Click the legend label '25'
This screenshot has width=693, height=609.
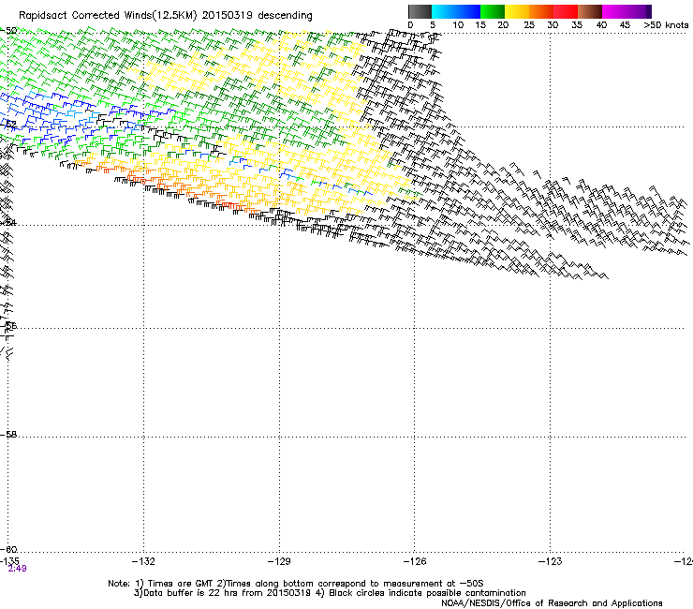pyautogui.click(x=529, y=25)
